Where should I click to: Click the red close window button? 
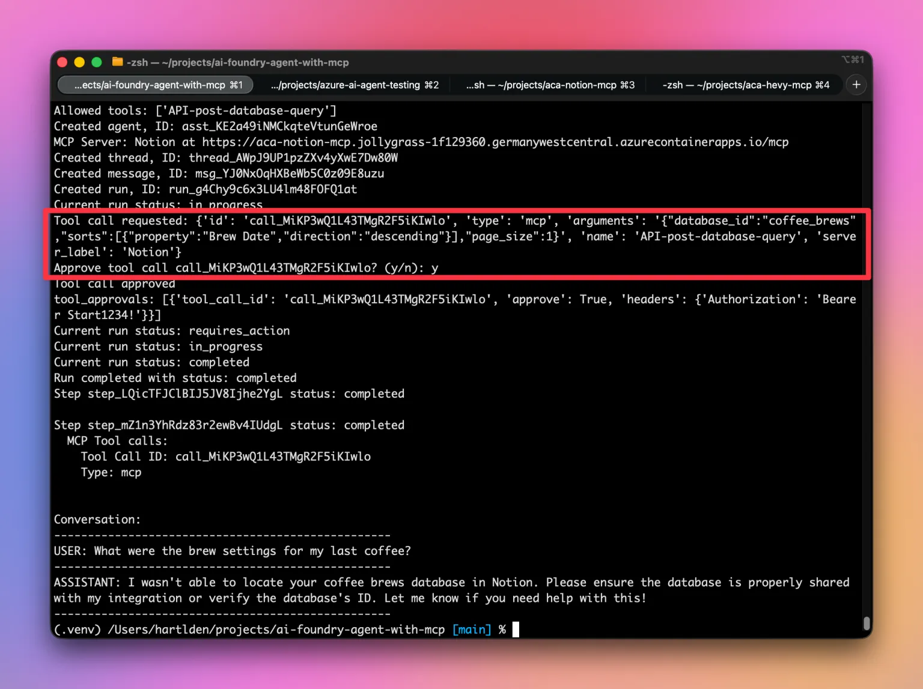[x=62, y=62]
